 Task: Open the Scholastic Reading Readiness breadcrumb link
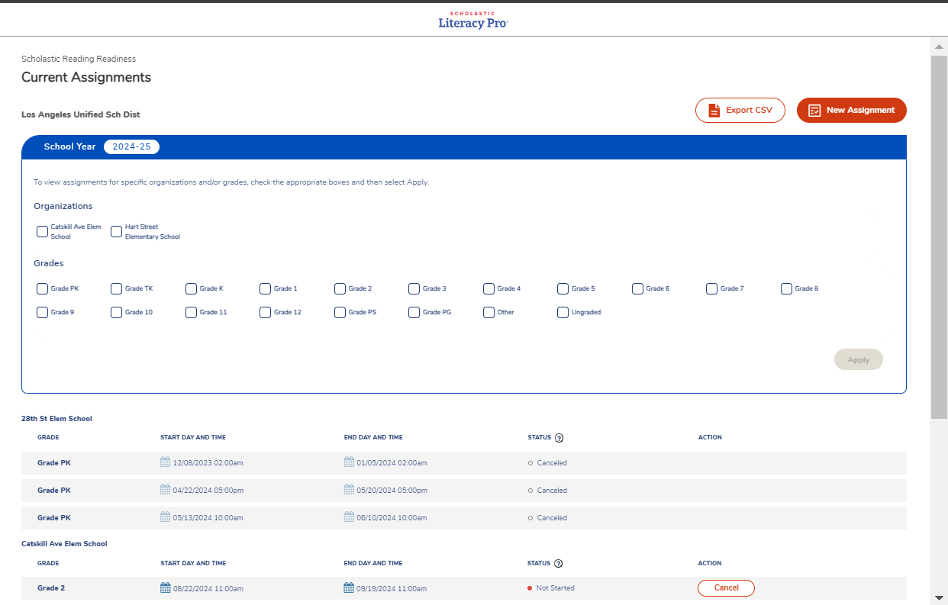[78, 59]
